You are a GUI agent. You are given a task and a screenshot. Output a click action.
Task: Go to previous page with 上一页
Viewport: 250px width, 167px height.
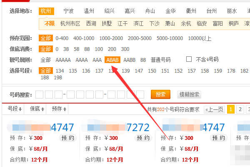point(214,109)
